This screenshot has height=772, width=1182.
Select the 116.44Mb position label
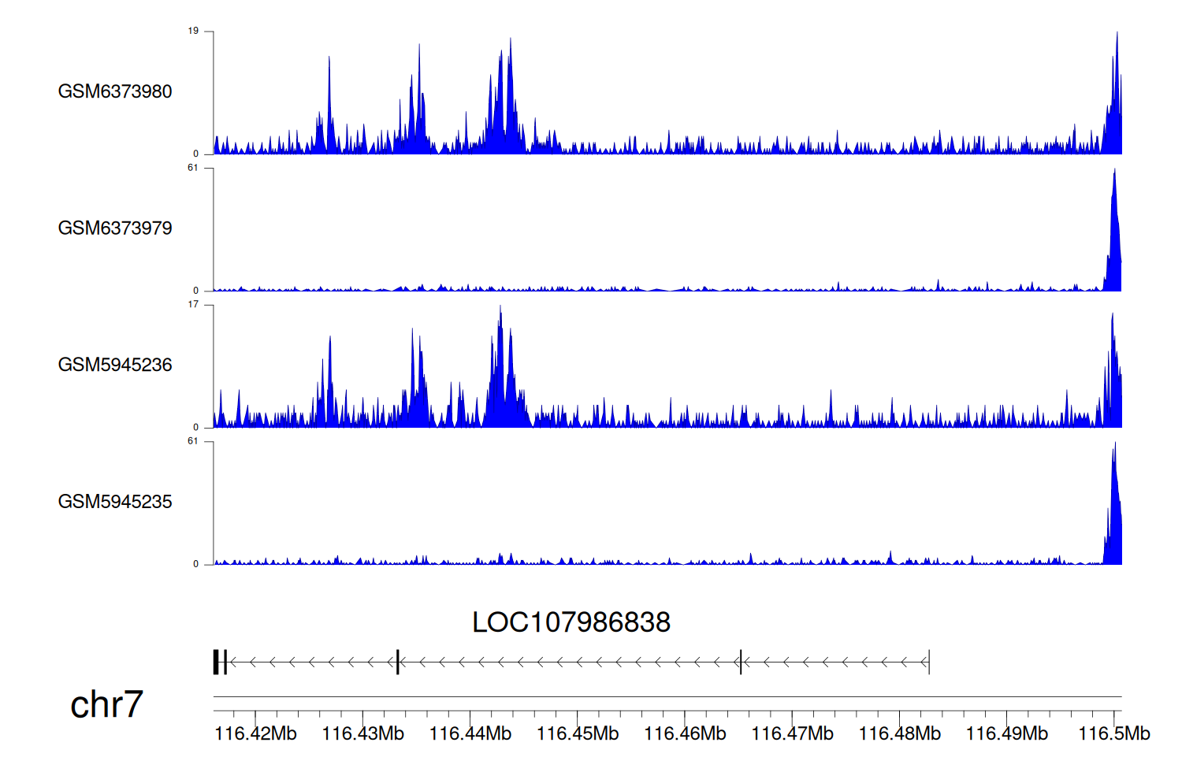click(470, 733)
